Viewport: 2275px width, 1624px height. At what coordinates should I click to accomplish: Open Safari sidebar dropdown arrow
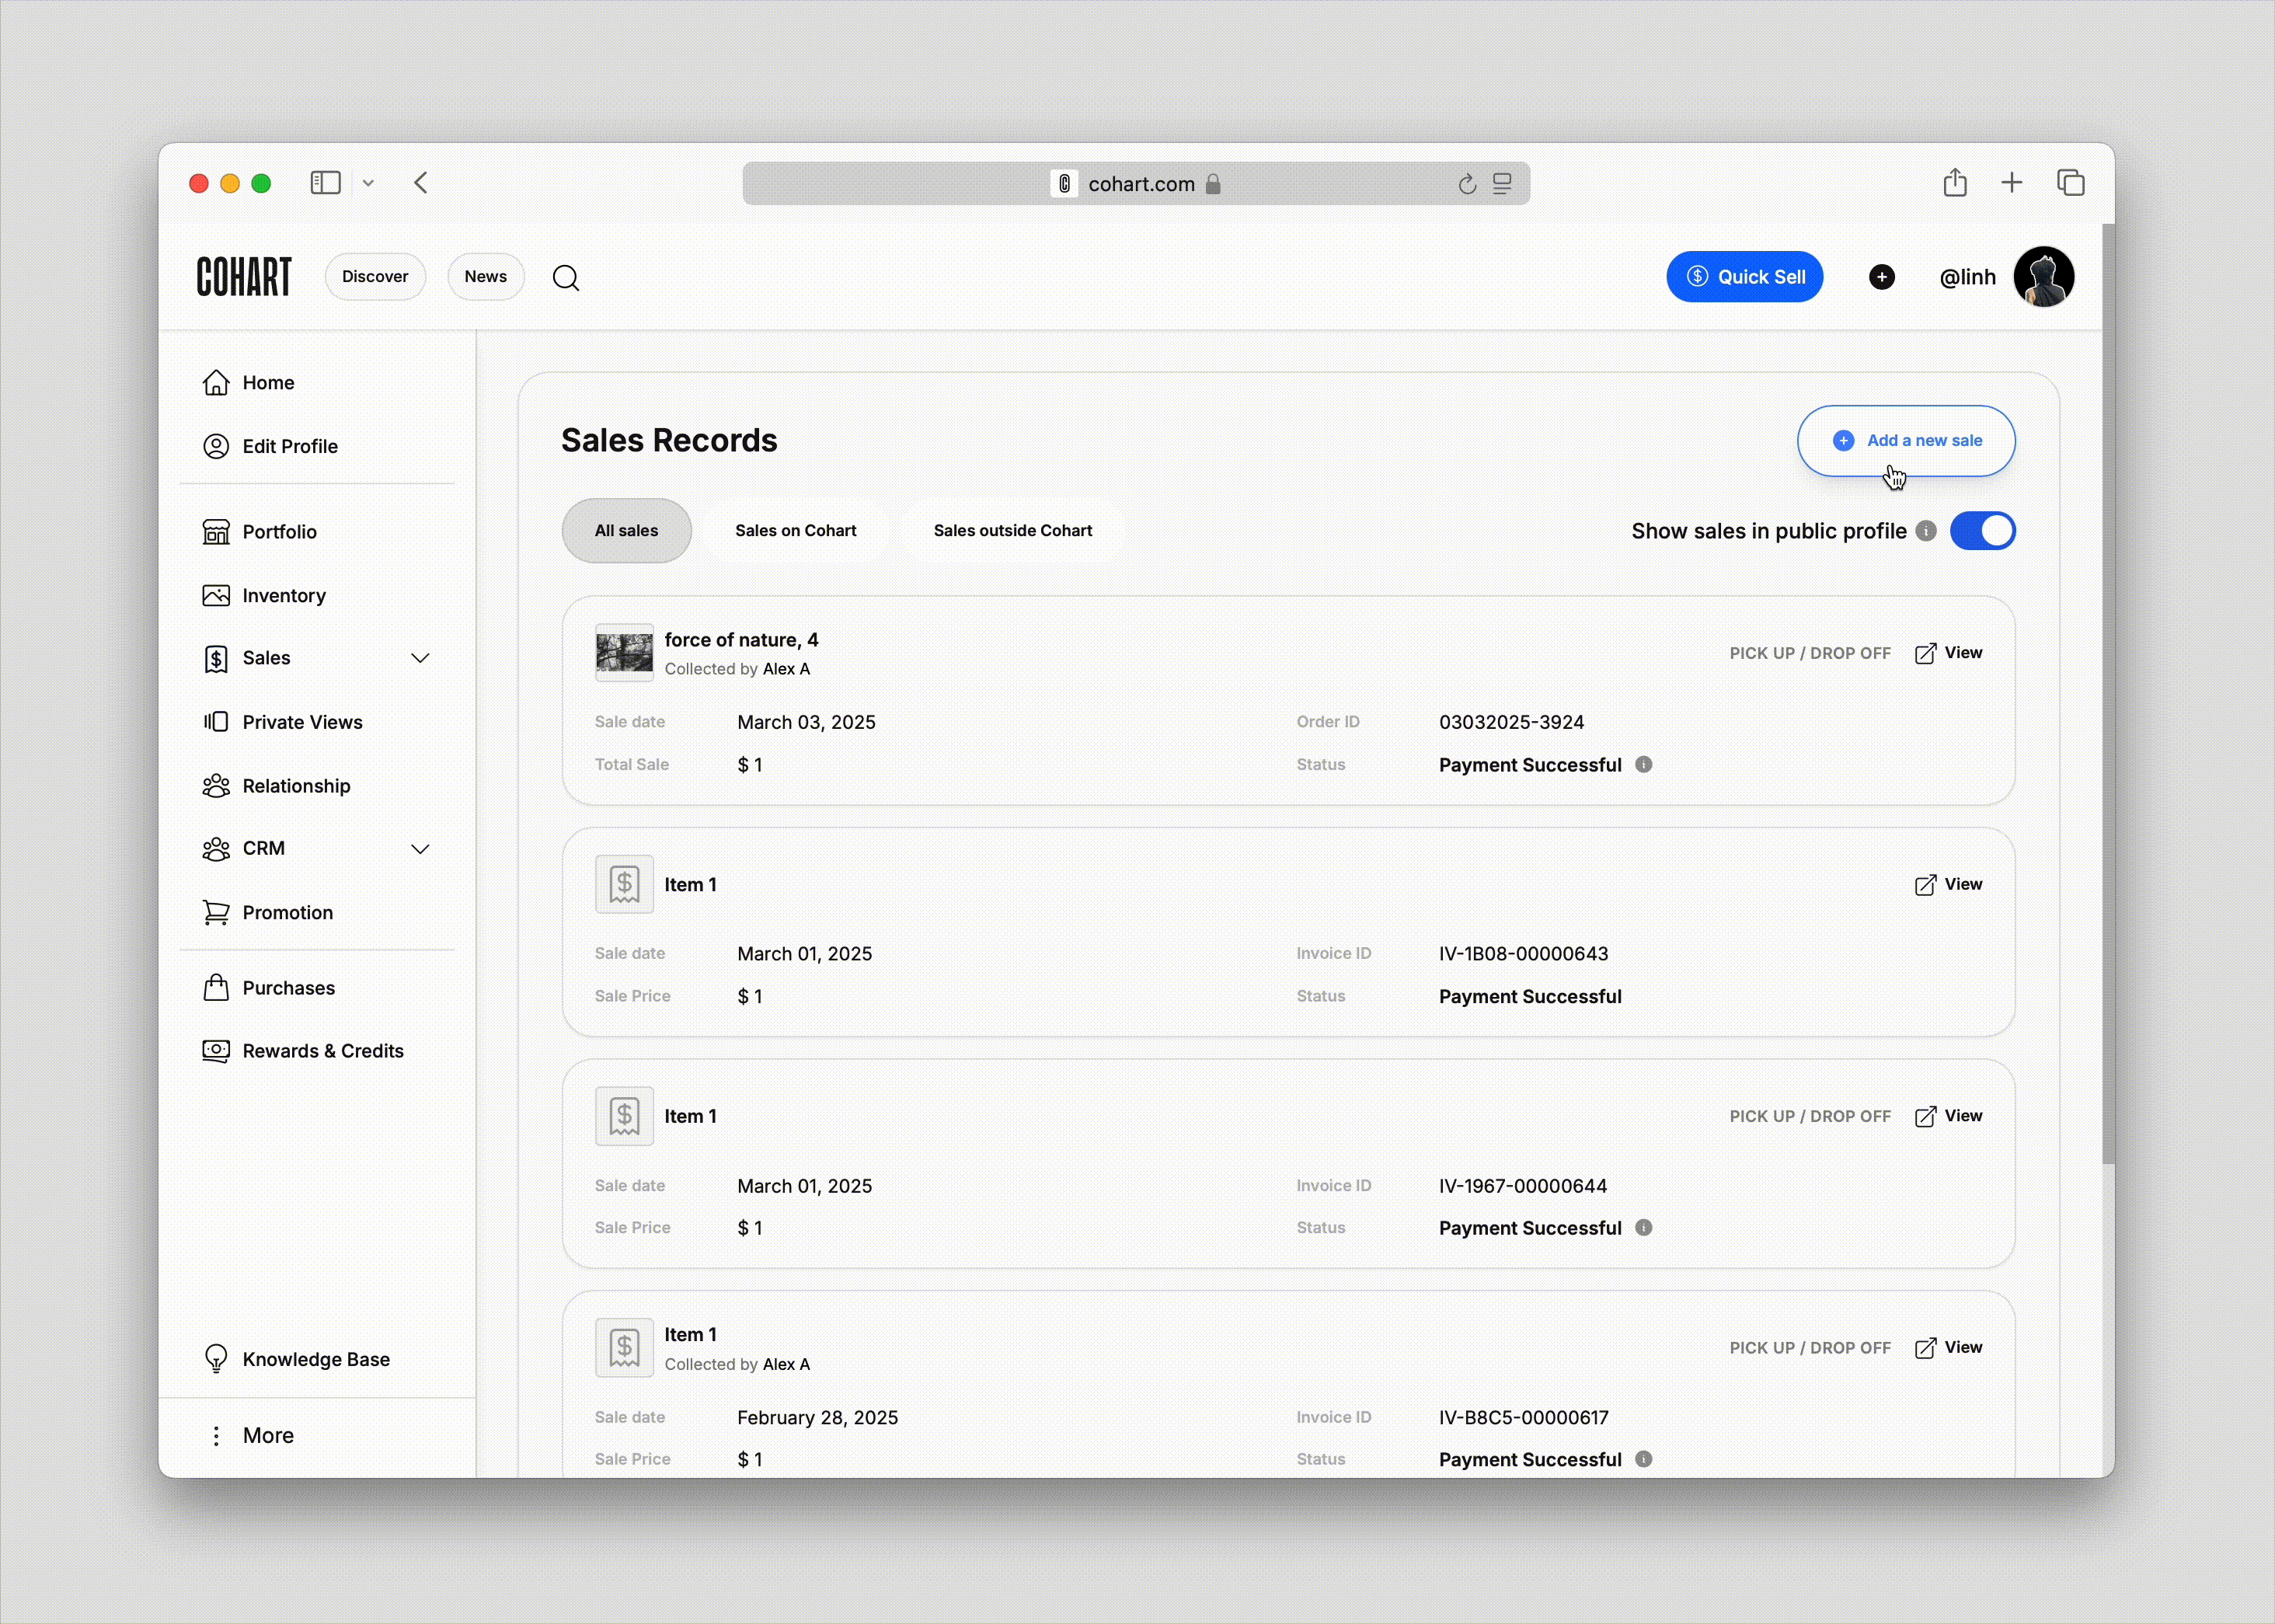coord(368,183)
